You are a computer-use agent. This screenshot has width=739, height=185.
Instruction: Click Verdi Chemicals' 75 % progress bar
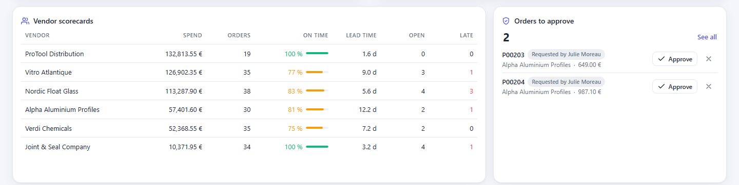click(x=317, y=128)
